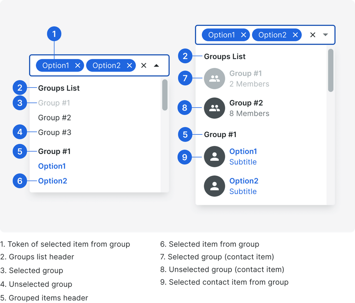Remove the Option2 token from the left selector

click(129, 65)
